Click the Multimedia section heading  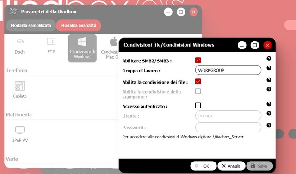tap(19, 114)
